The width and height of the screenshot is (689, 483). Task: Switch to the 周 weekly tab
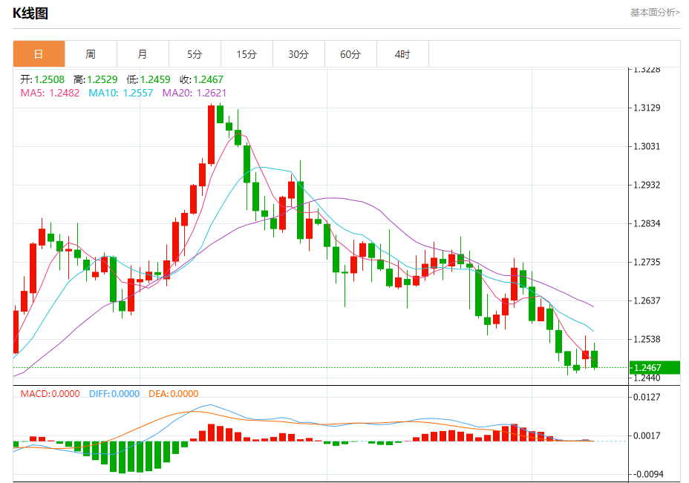pyautogui.click(x=91, y=54)
